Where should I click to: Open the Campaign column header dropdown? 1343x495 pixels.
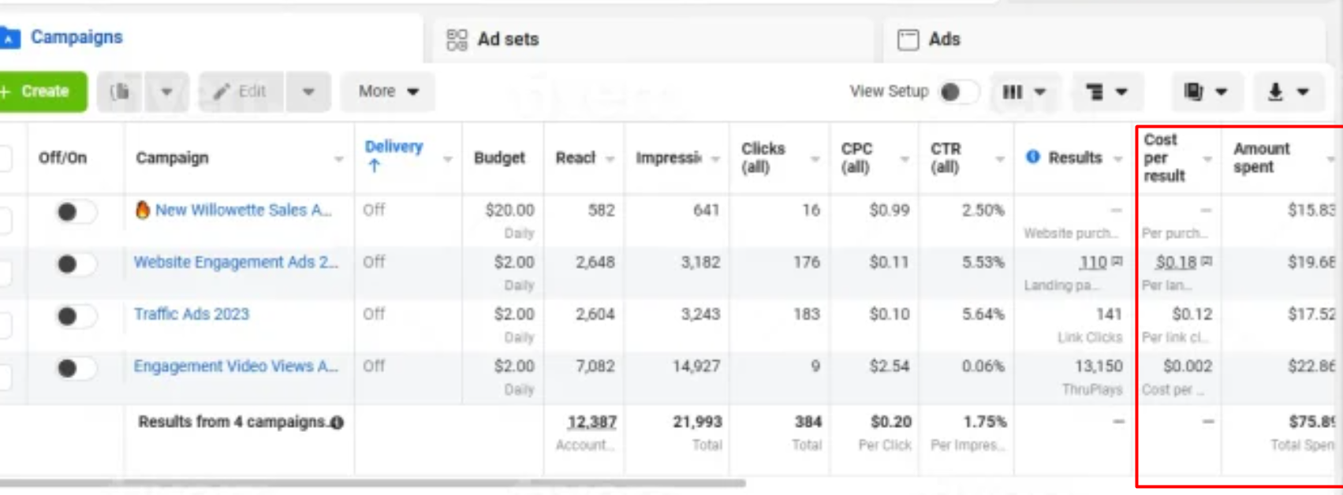(338, 158)
